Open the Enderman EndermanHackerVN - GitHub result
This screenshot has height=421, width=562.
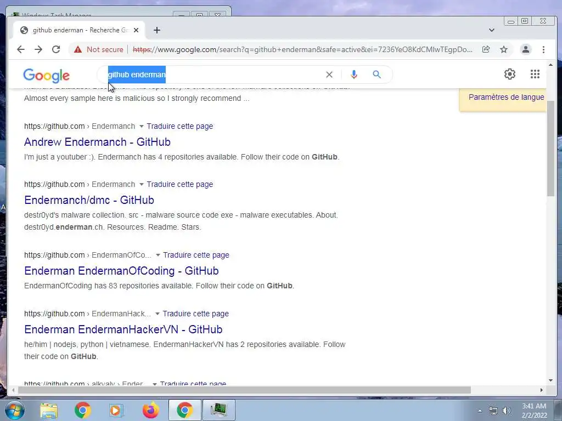[123, 329]
